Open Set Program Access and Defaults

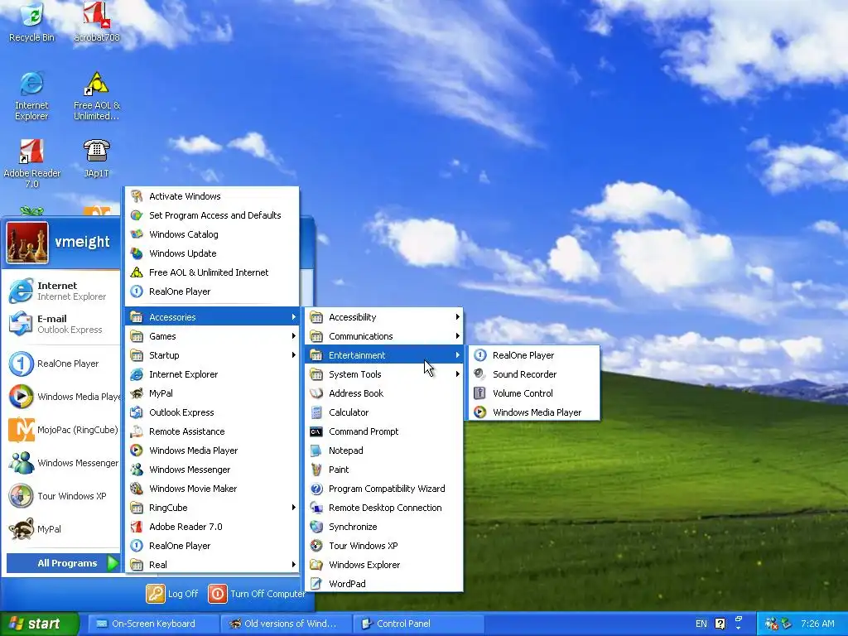pyautogui.click(x=212, y=215)
